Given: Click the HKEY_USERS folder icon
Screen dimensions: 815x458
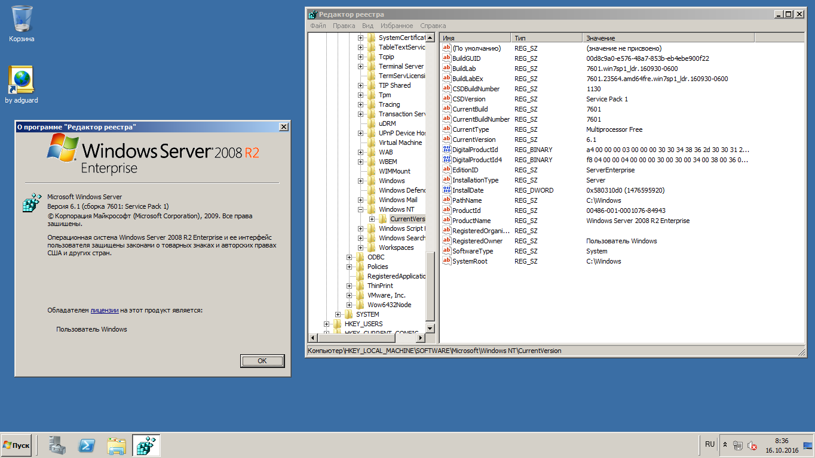Looking at the screenshot, I should click(x=338, y=324).
